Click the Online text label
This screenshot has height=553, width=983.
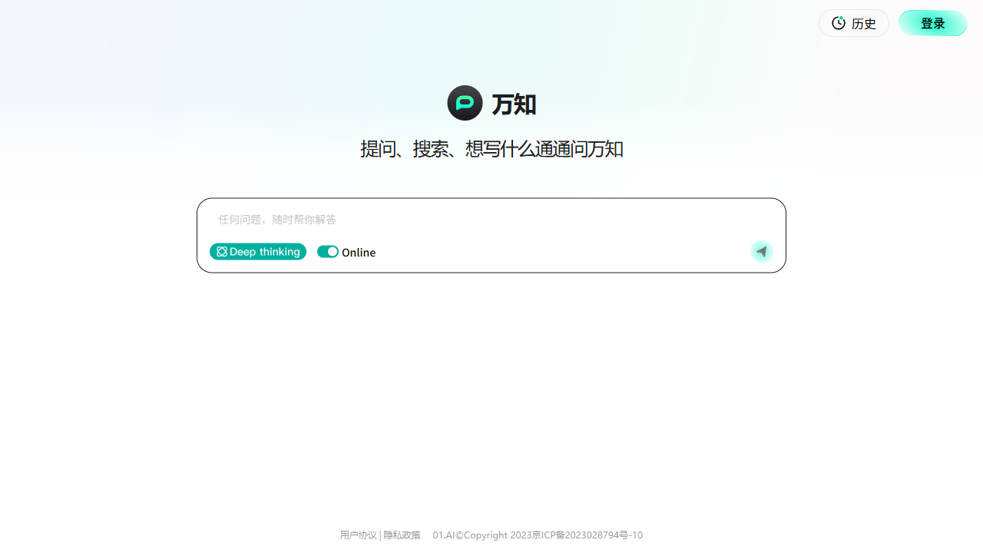pos(359,253)
